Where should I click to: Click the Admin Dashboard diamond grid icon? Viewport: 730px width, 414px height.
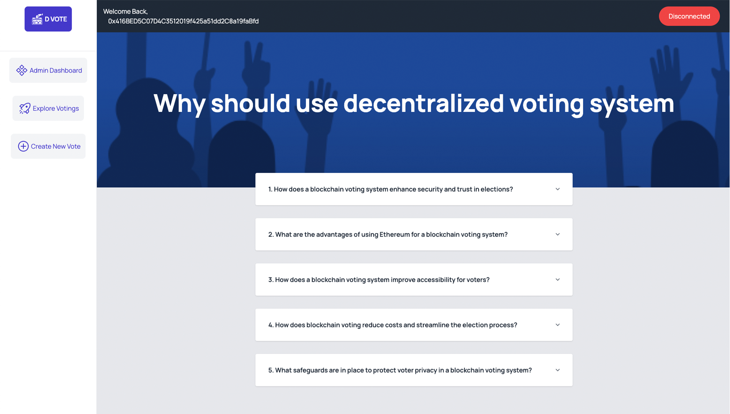(22, 70)
